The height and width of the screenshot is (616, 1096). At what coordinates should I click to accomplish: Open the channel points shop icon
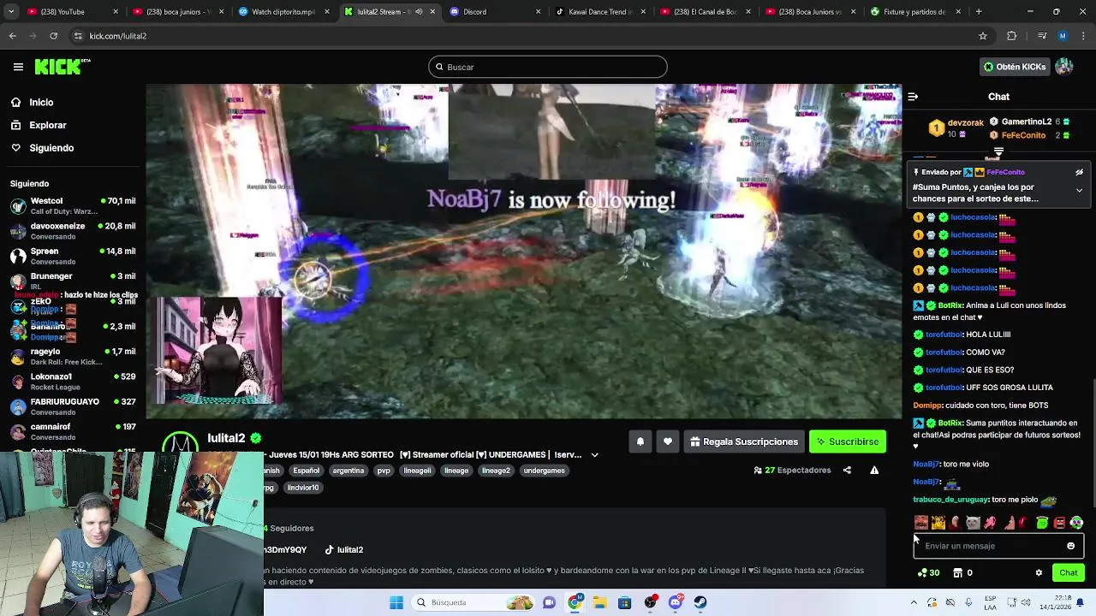957,572
